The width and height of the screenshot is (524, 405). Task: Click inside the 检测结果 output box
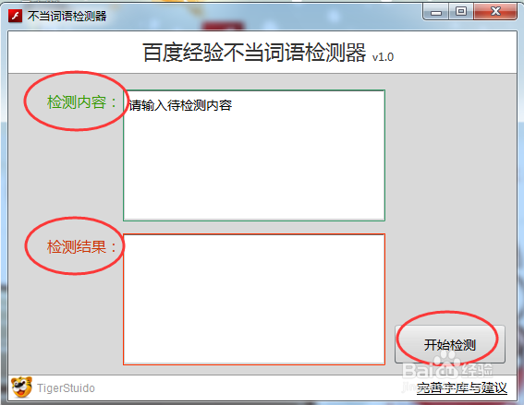click(254, 299)
